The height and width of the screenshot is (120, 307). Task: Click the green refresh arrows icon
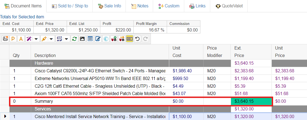pos(74,39)
